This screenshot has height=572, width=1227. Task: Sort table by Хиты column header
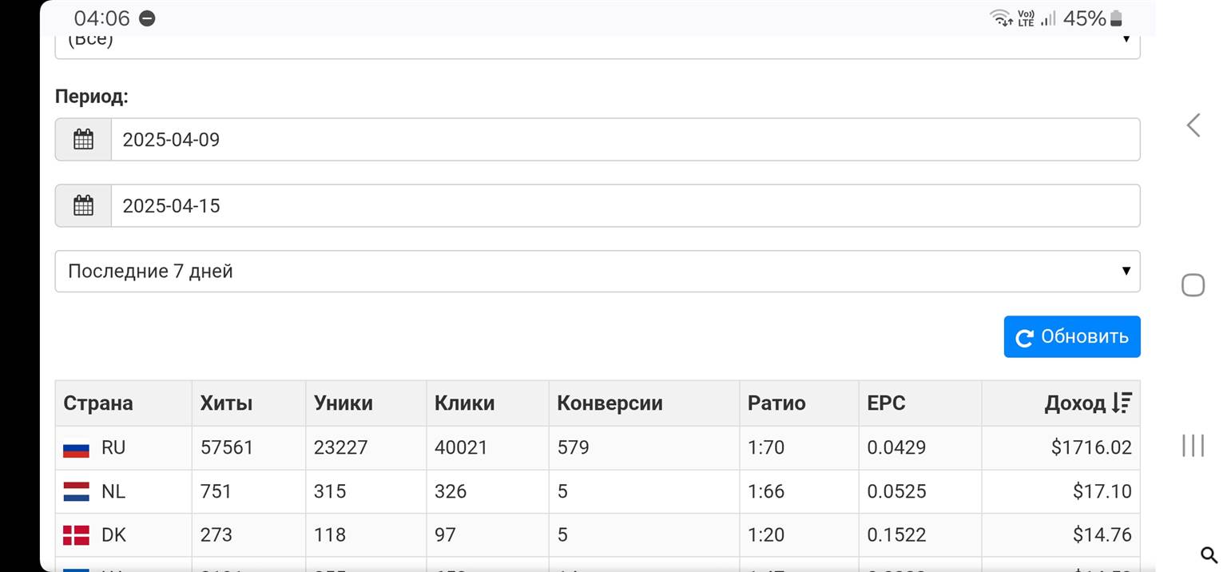point(226,403)
